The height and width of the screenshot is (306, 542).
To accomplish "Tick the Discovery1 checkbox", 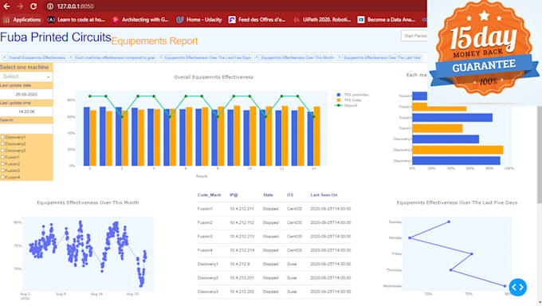I will click(x=2, y=137).
